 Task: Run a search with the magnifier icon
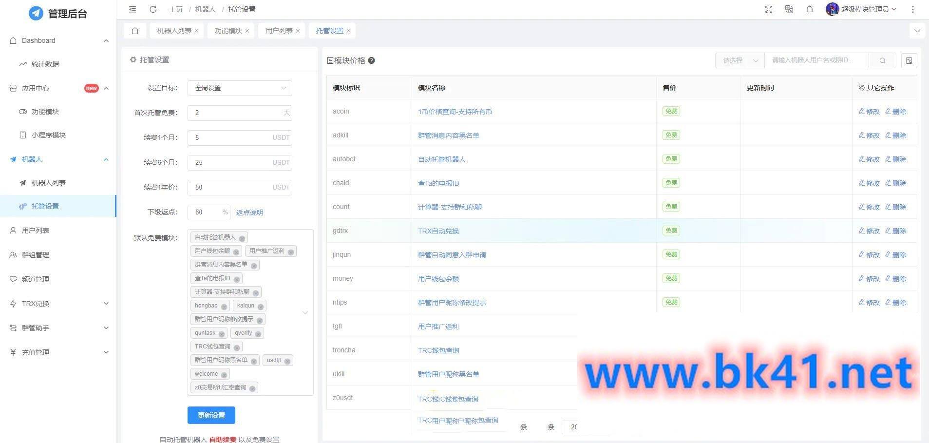pos(882,60)
